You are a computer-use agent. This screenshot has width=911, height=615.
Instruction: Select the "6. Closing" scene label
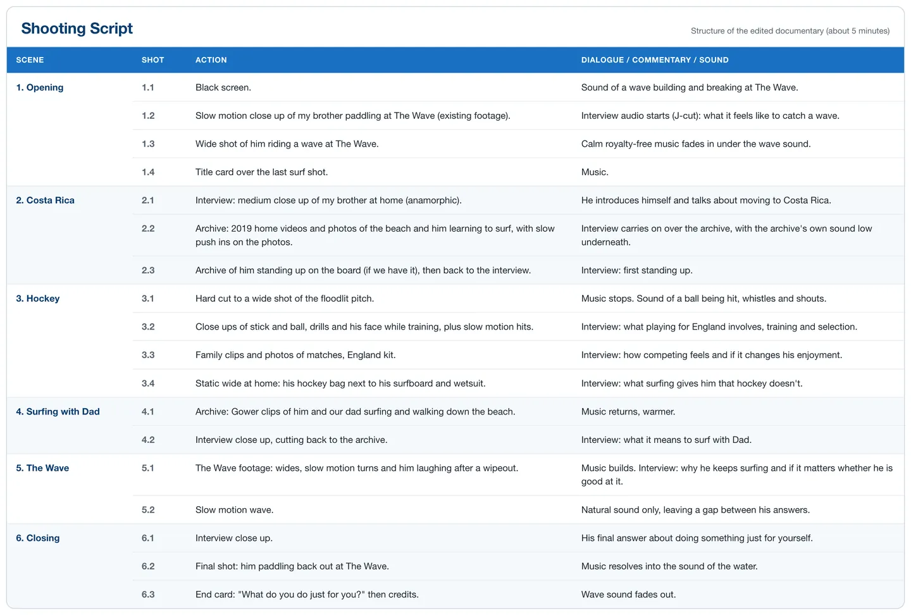click(x=38, y=538)
